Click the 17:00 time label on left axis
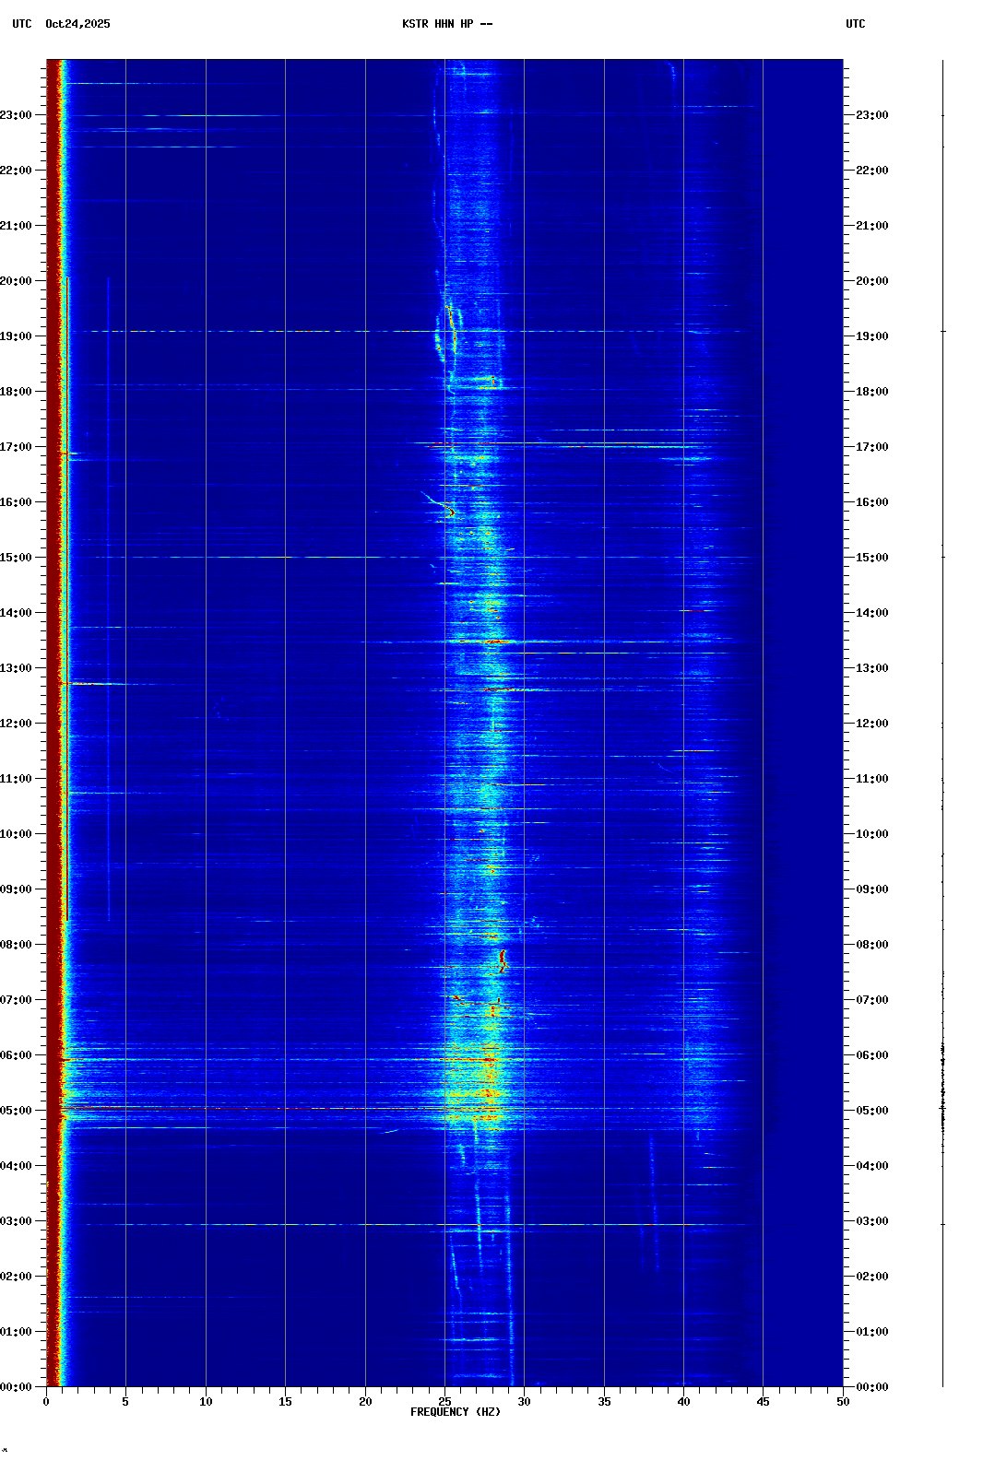 pos(17,447)
